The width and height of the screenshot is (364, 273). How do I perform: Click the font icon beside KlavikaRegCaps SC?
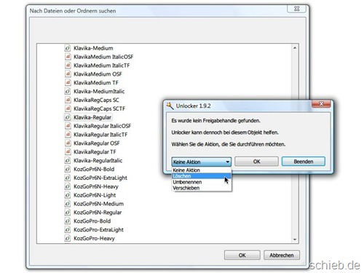pyautogui.click(x=68, y=100)
